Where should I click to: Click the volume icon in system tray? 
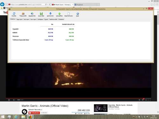click(x=145, y=117)
